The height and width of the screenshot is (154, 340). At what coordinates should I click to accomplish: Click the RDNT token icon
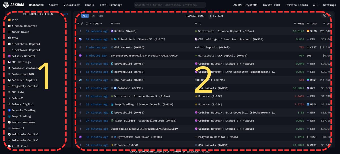[308, 80]
